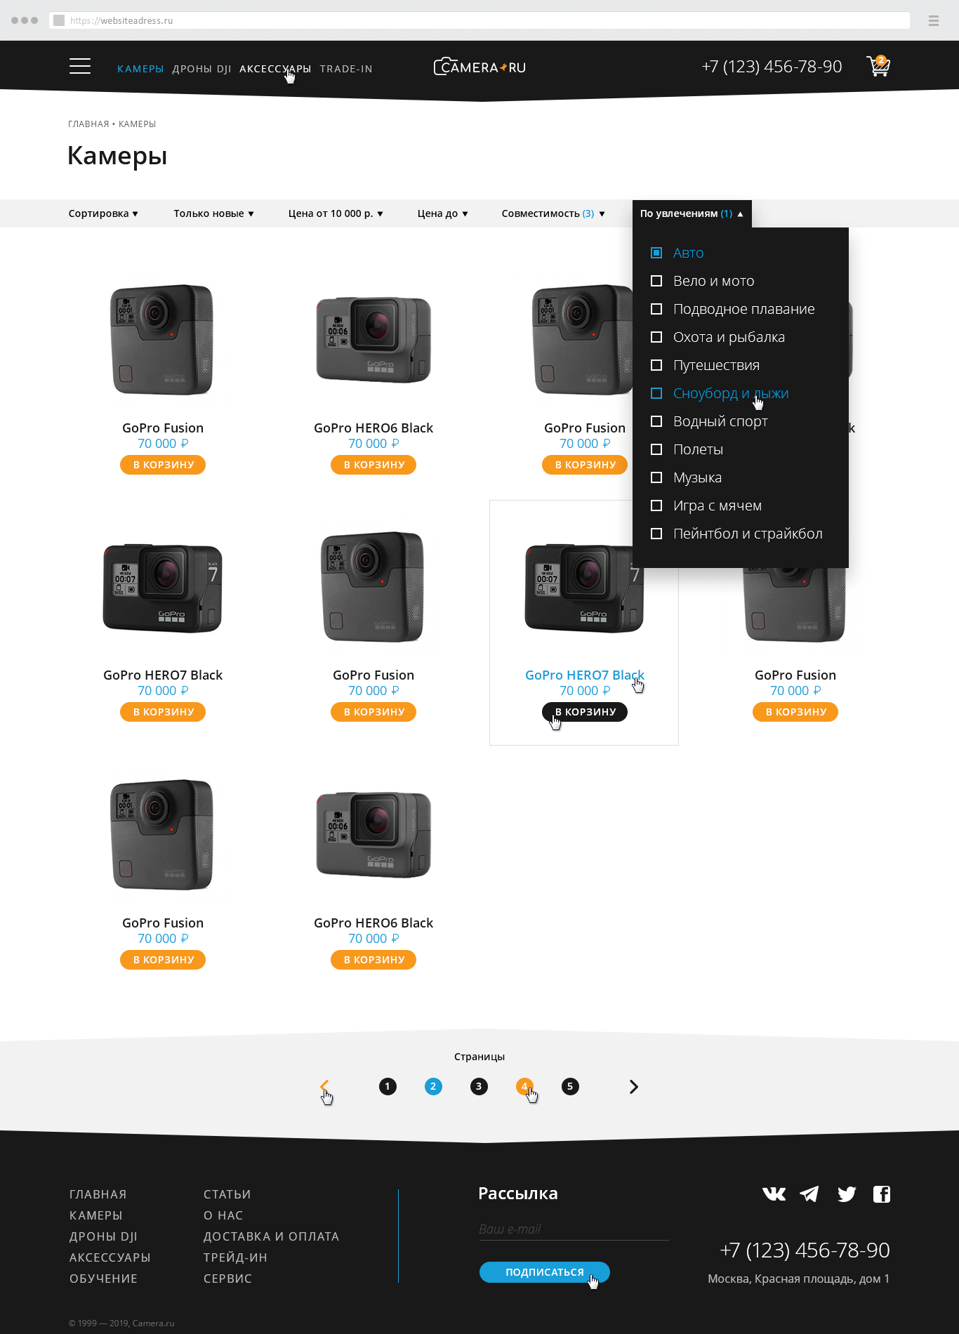This screenshot has height=1334, width=959.
Task: Open the Twitter profile icon
Action: coord(847,1194)
